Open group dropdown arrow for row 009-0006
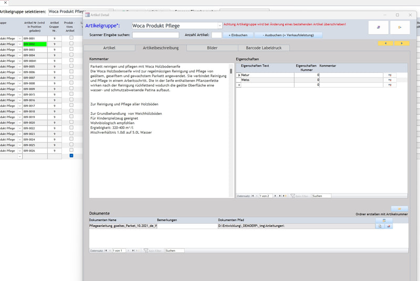This screenshot has width=420, height=281. [x=19, y=72]
